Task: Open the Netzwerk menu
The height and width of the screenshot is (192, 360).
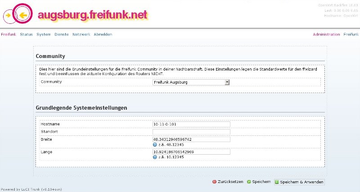Action: coord(81,34)
